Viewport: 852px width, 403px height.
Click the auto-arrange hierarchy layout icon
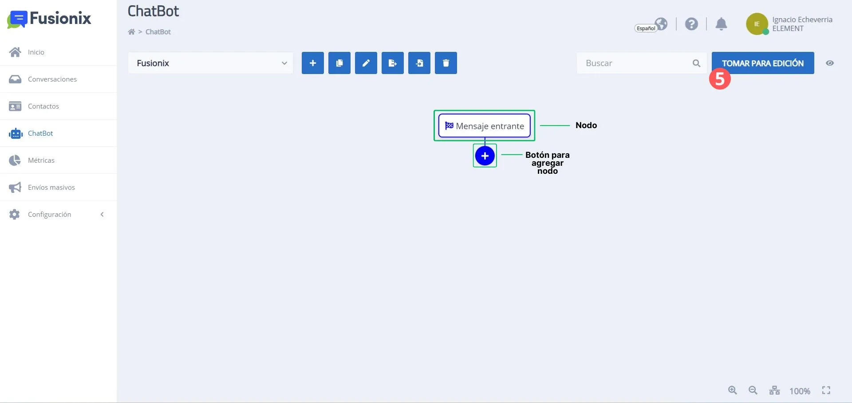coord(774,390)
